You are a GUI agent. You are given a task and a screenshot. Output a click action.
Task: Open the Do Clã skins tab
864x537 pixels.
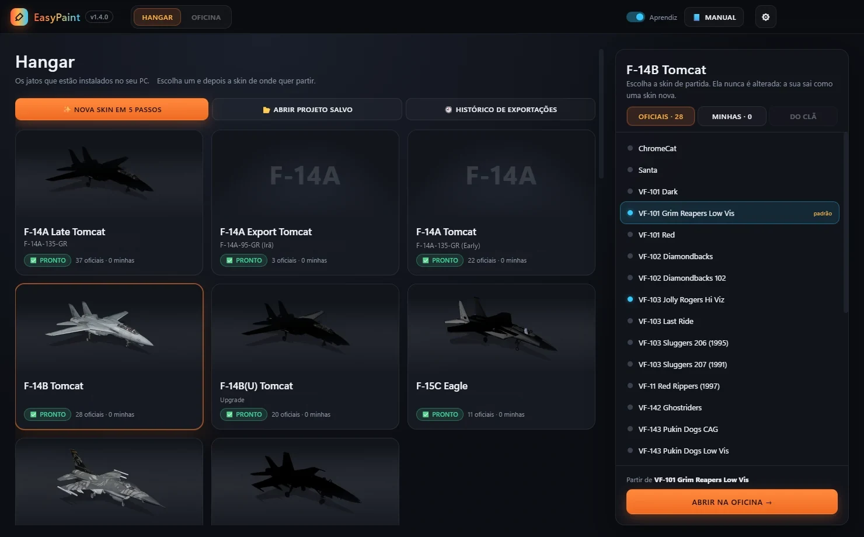pyautogui.click(x=803, y=116)
